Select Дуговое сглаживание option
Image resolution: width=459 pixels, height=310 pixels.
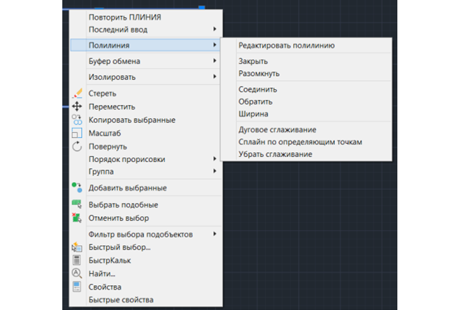pos(277,130)
